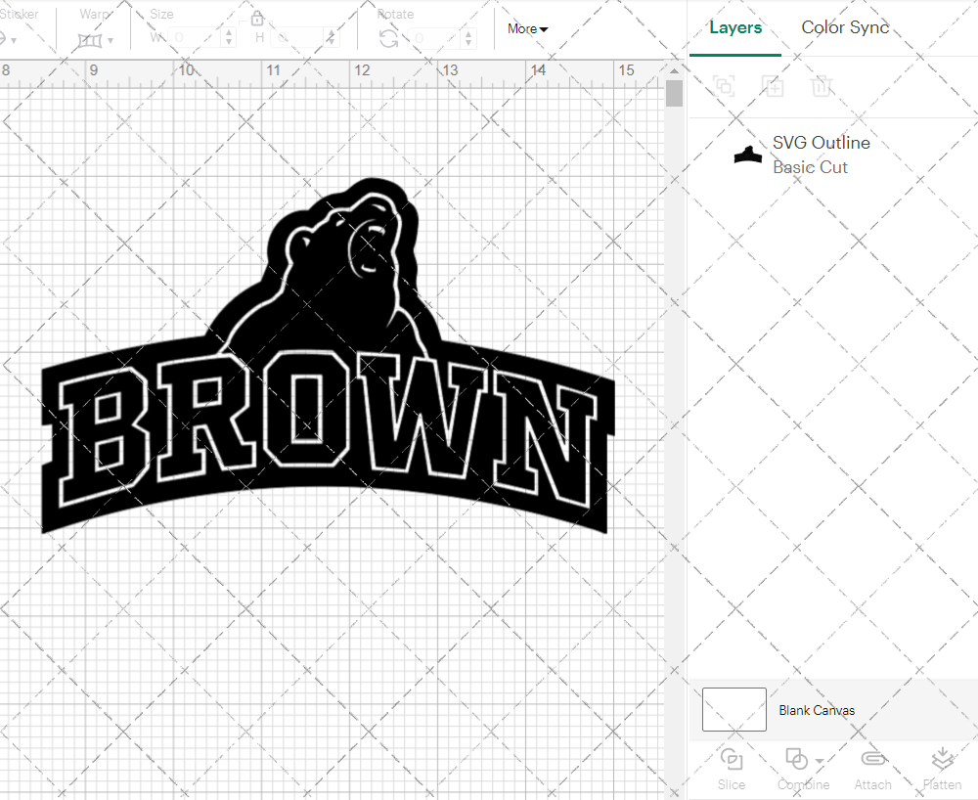Click the size lock aspect ratio toggle
This screenshot has height=800, width=978.
[x=257, y=18]
